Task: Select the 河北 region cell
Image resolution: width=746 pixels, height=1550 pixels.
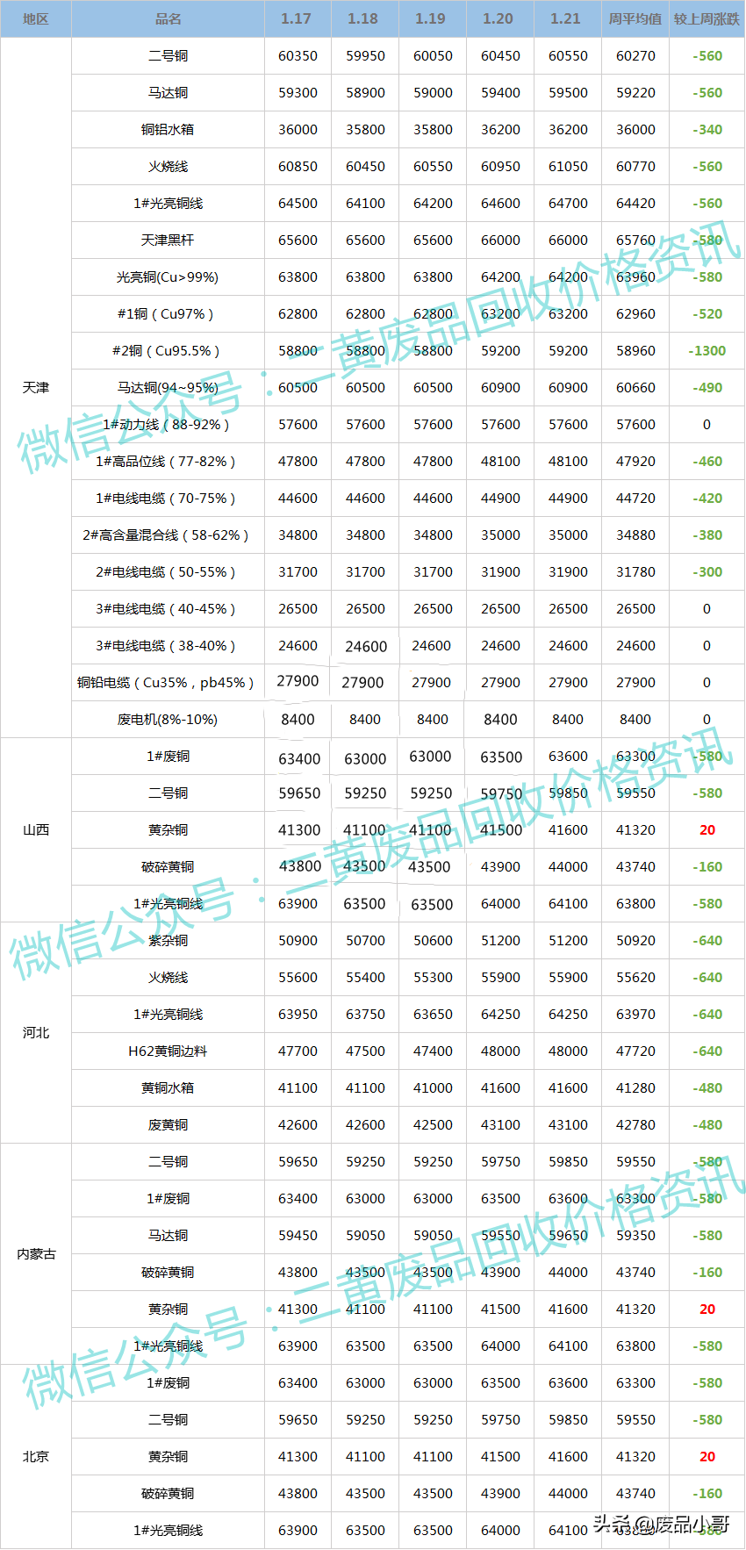Action: [35, 1032]
